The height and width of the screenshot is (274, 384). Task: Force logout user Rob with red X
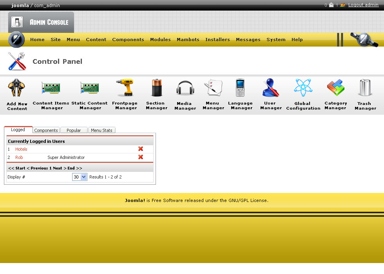point(141,157)
